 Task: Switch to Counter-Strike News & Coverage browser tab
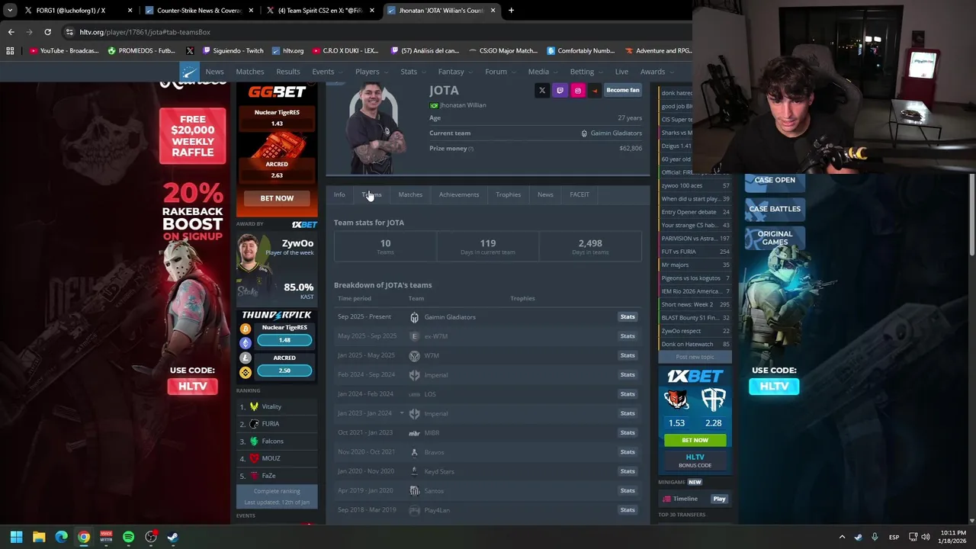tap(197, 11)
